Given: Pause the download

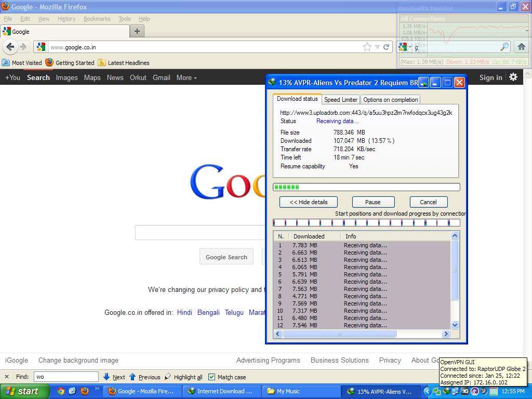Looking at the screenshot, I should point(373,202).
